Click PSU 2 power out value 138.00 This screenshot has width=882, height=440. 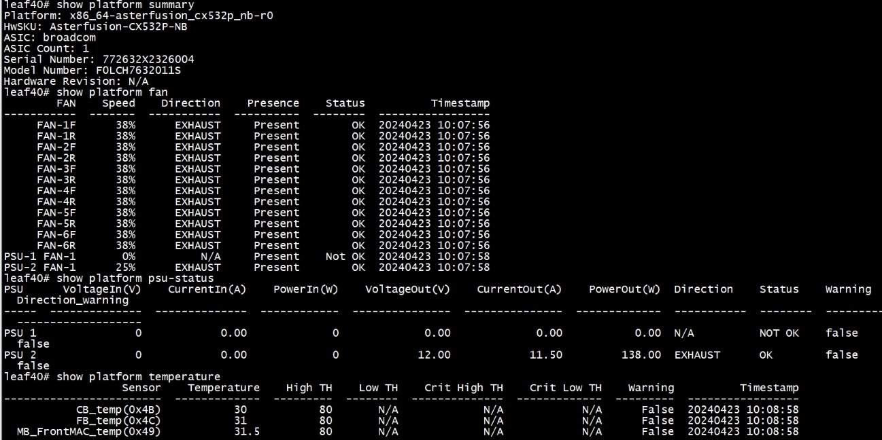coord(641,355)
